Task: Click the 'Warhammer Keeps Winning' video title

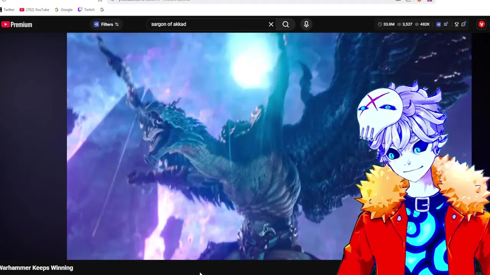Action: (x=36, y=268)
